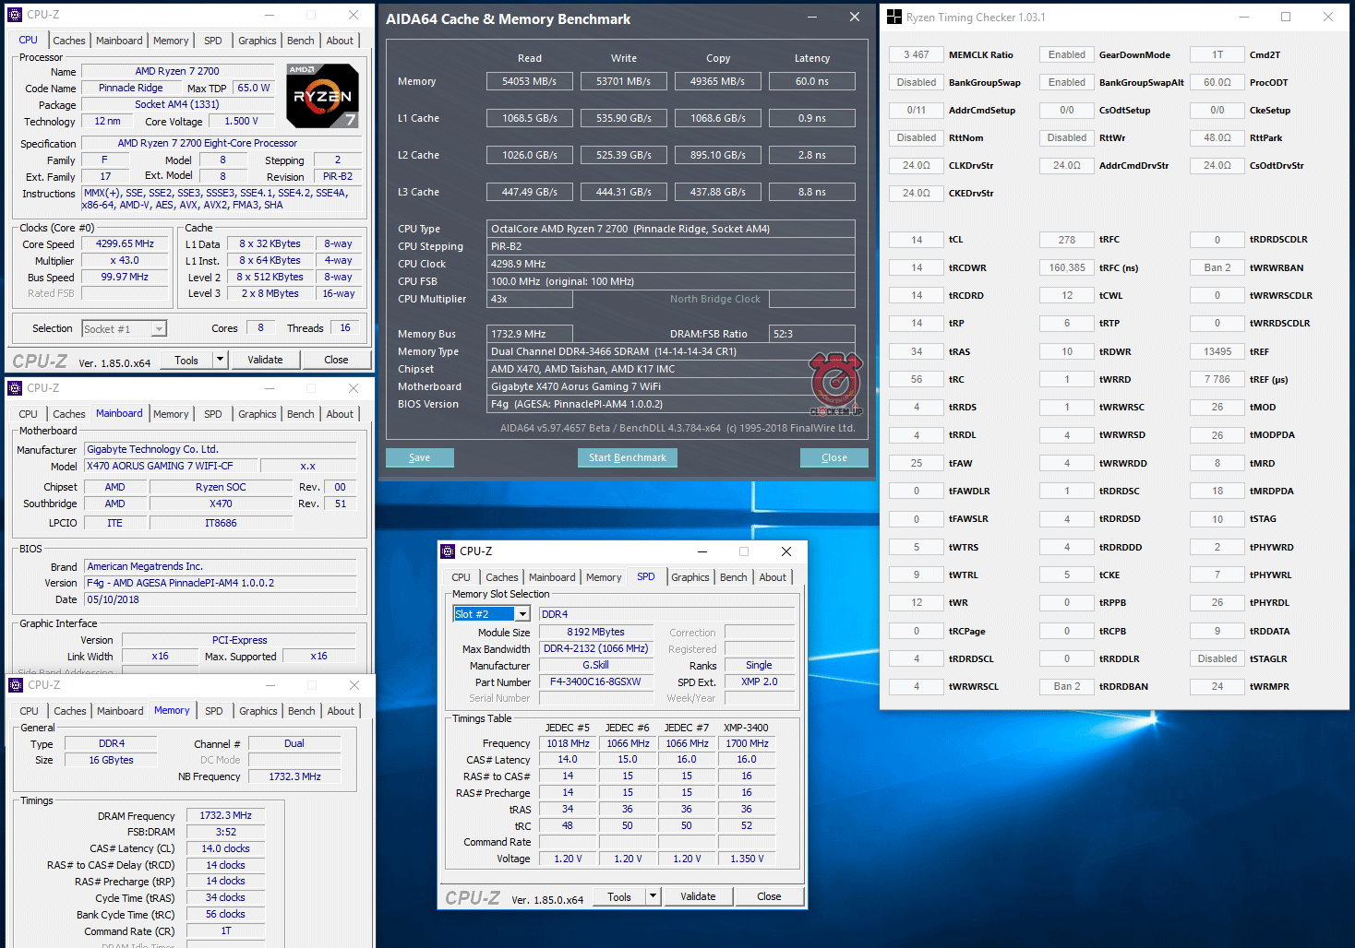Click the tCL value field in Timing Checker
Screen dimensions: 1355x948
(916, 240)
